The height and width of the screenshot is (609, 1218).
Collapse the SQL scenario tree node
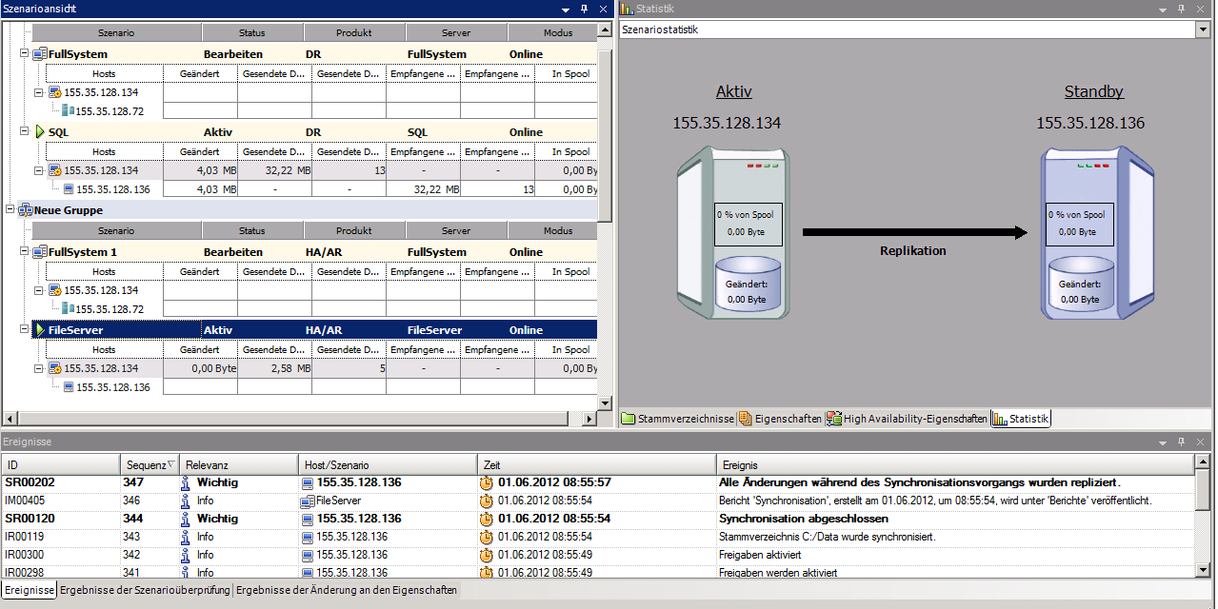[x=25, y=132]
